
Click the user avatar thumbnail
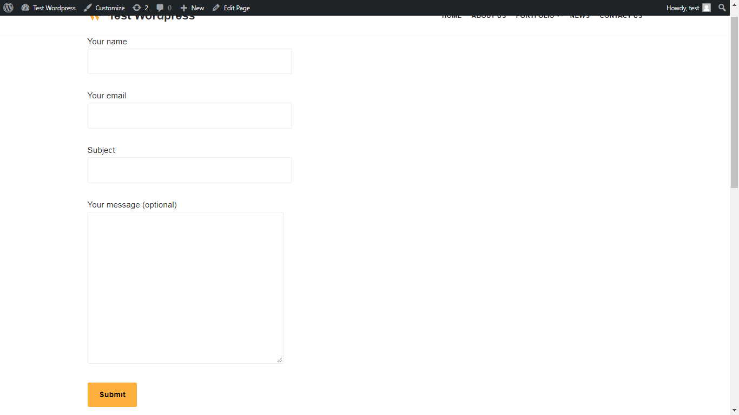[706, 8]
